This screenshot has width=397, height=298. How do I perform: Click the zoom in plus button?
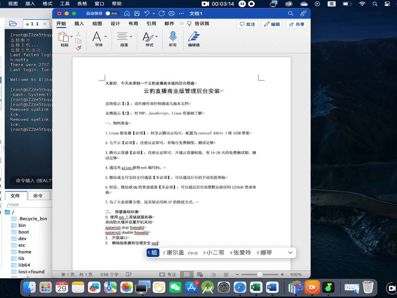[x=282, y=275]
